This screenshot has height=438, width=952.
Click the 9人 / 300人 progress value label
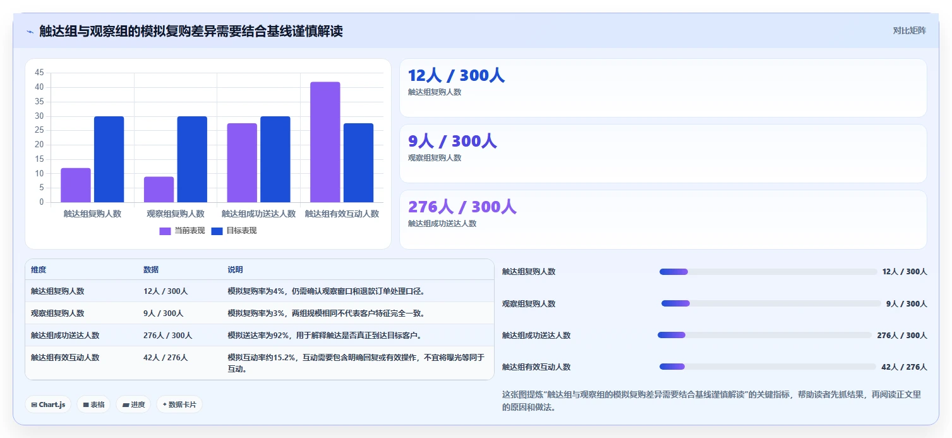[907, 303]
